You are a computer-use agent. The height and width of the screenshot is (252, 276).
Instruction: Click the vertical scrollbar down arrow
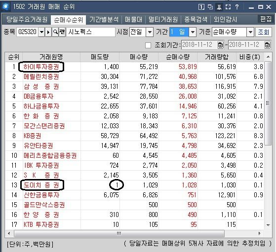pos(268,225)
